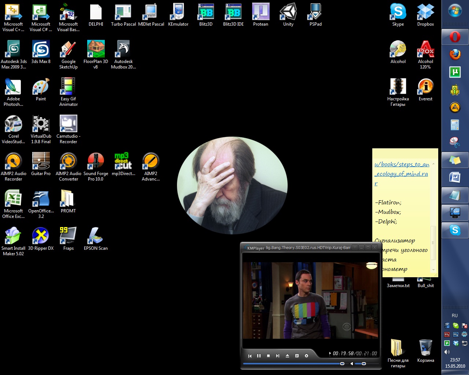This screenshot has height=375, width=469.
Task: Click the KMPlayer seek bar handle
Action: (x=342, y=364)
